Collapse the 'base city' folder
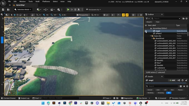 (151, 36)
